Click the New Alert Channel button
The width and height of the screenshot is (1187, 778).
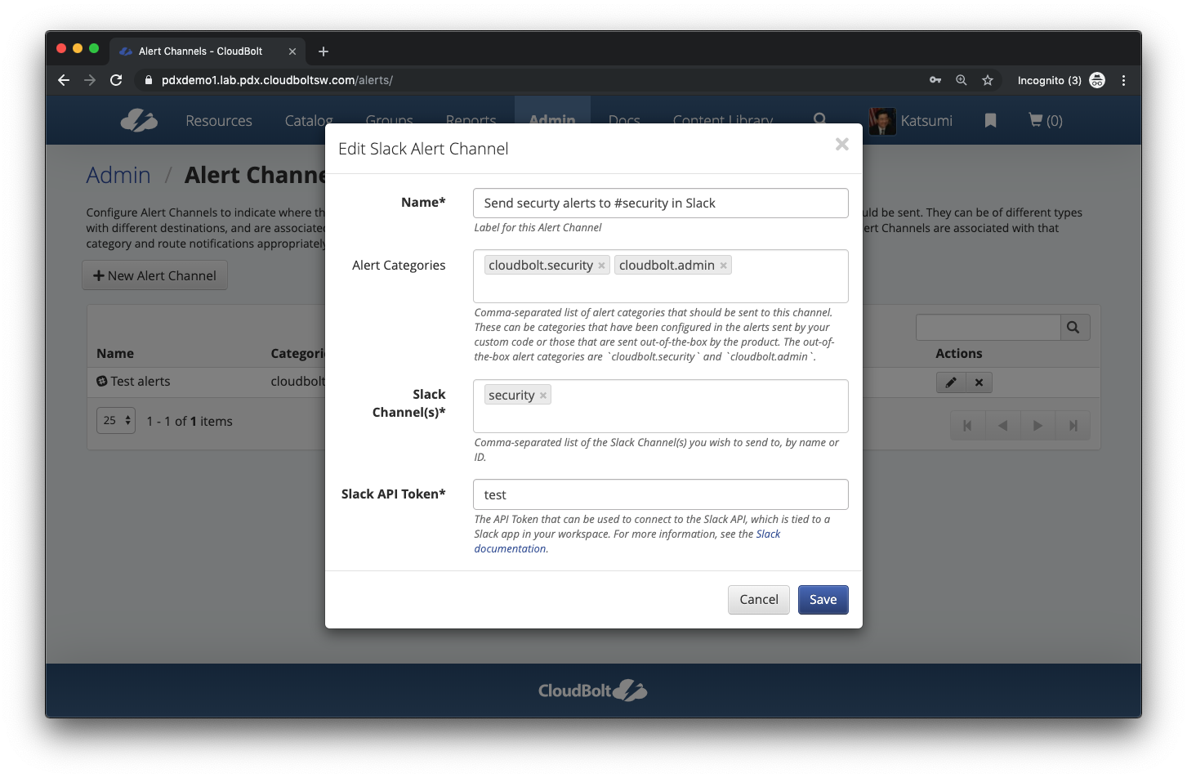[154, 275]
